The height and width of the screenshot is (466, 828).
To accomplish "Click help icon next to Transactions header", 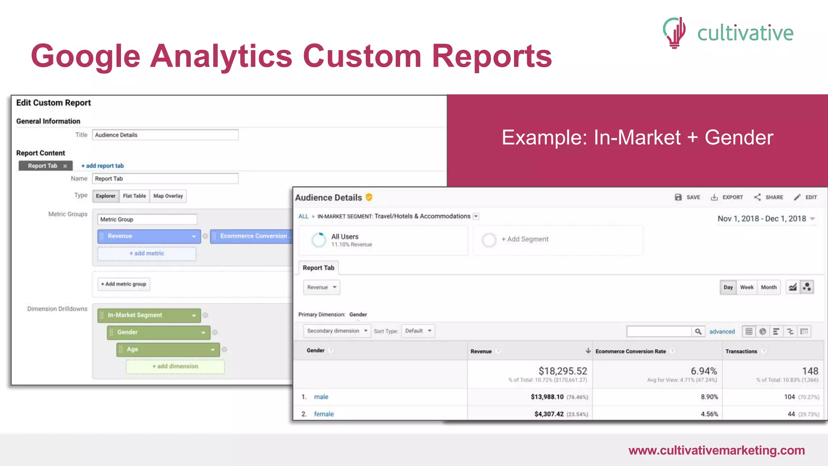I will [x=763, y=351].
